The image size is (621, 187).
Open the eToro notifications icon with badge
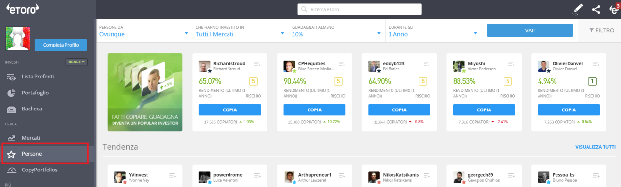pyautogui.click(x=614, y=9)
